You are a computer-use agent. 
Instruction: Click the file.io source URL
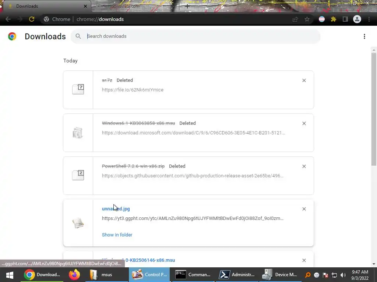[x=133, y=90]
